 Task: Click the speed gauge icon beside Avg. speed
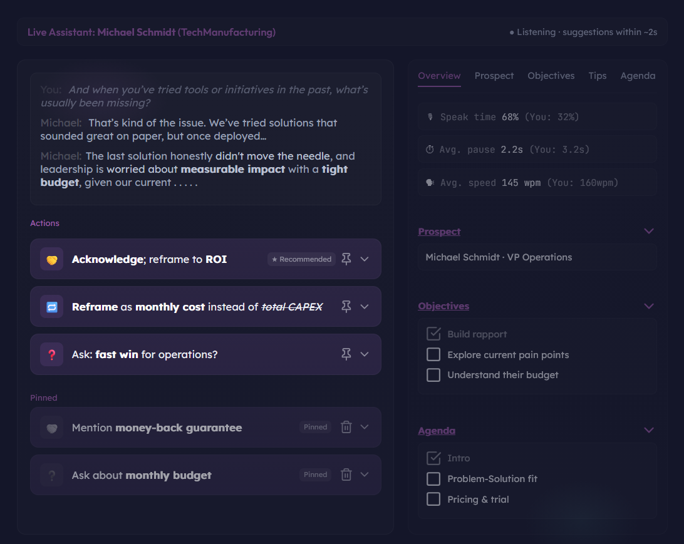tap(429, 182)
